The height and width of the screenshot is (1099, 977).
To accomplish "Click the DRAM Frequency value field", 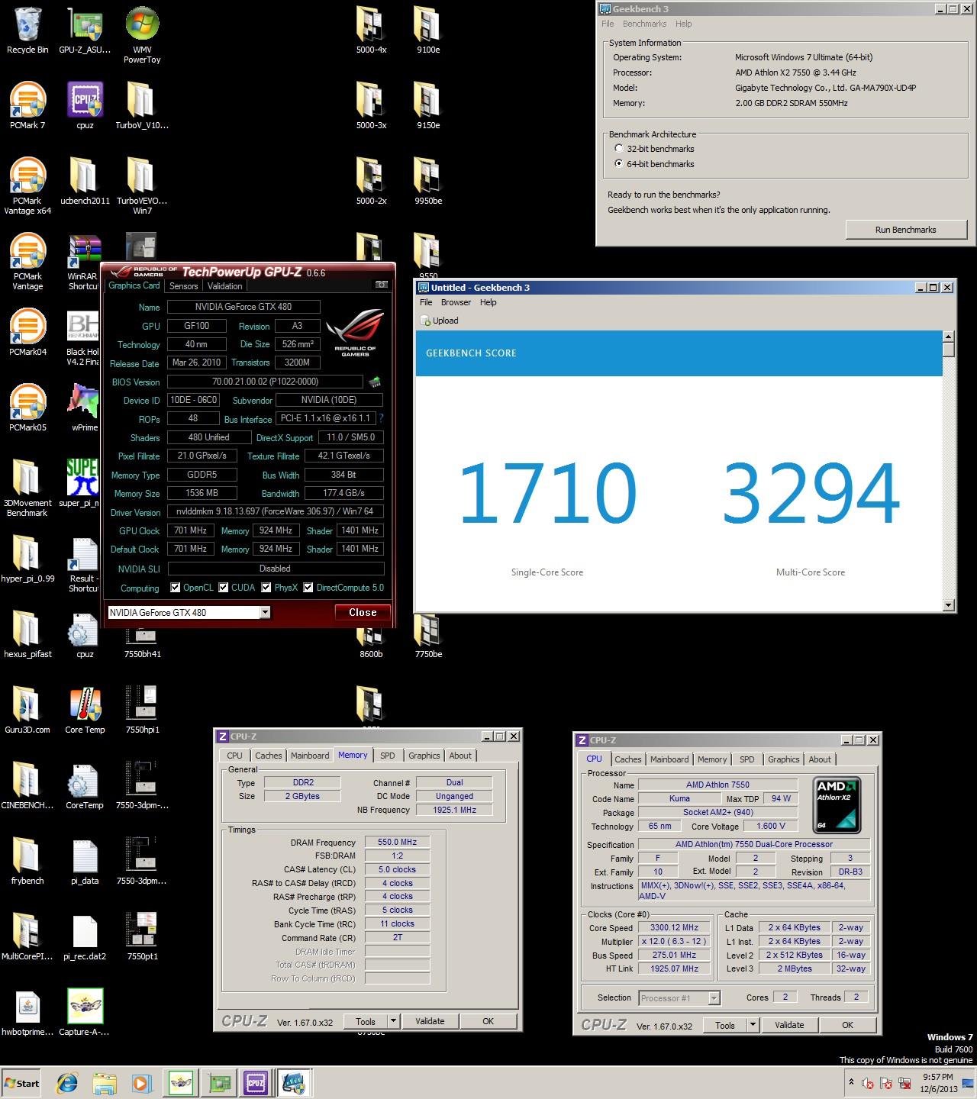I will coord(397,842).
